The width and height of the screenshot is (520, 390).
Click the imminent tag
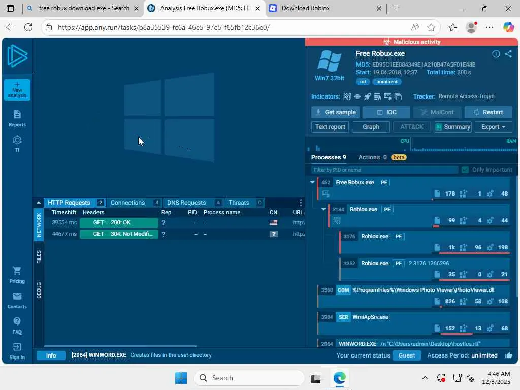[x=386, y=82]
